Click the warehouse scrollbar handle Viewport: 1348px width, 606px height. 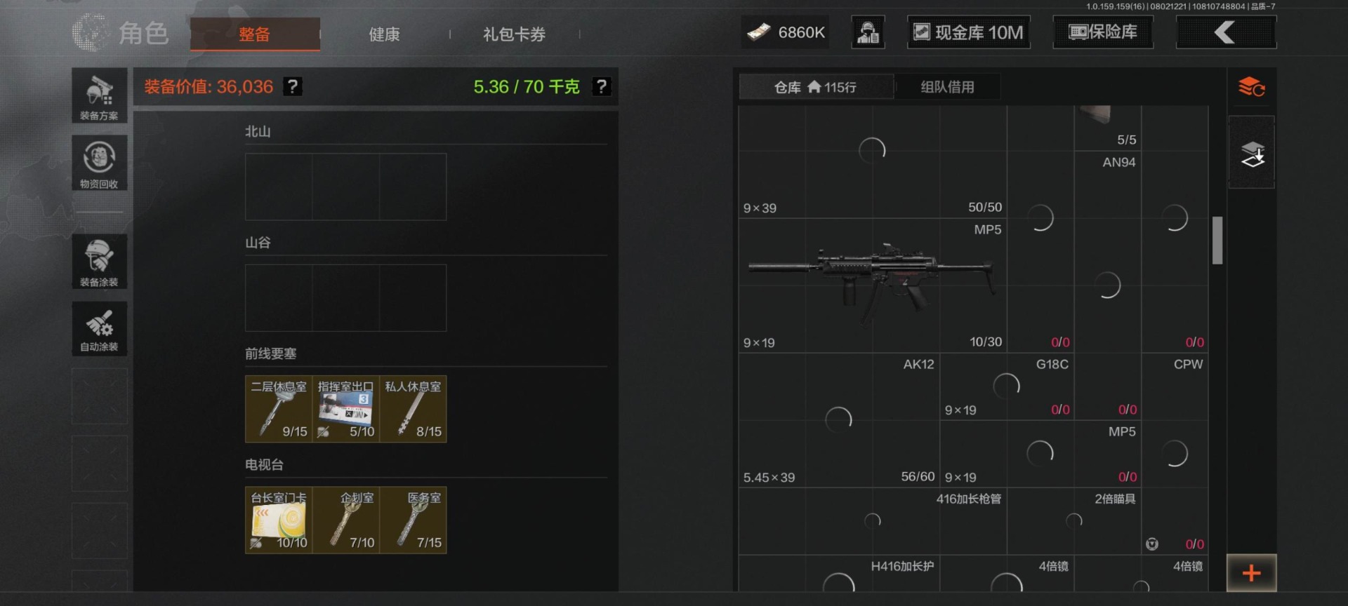tap(1217, 240)
